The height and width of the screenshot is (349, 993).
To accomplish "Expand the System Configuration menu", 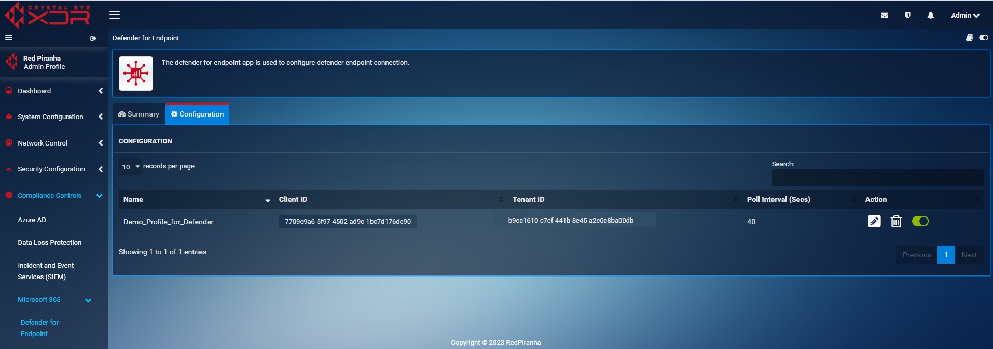I will coord(54,117).
